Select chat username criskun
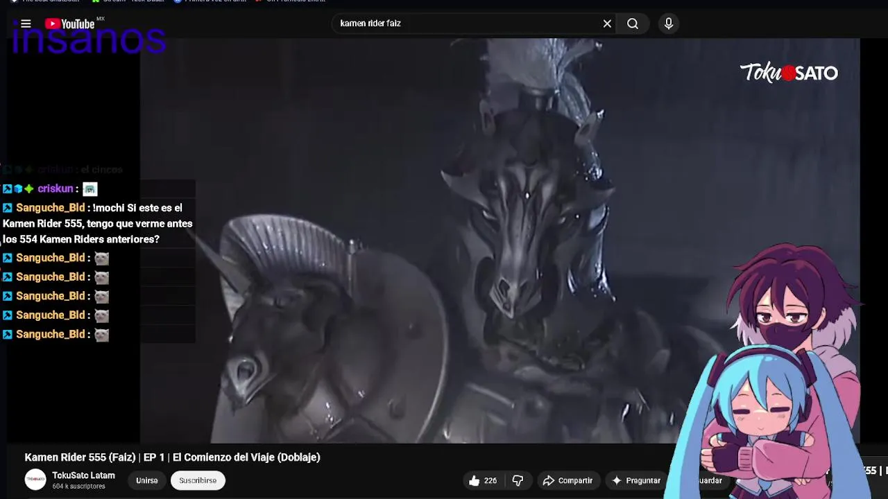This screenshot has height=499, width=888. tap(55, 189)
